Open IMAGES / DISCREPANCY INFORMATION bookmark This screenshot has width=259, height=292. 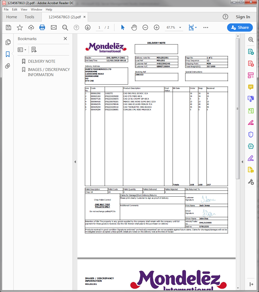49,72
